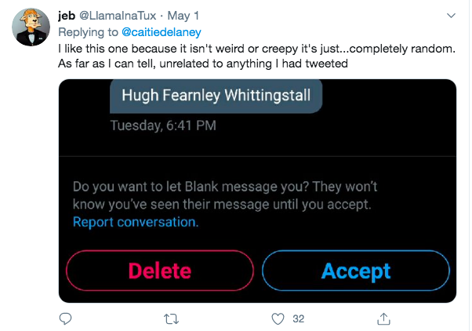This screenshot has width=472, height=331.
Task: Click the Replying to label
Action: pyautogui.click(x=88, y=32)
